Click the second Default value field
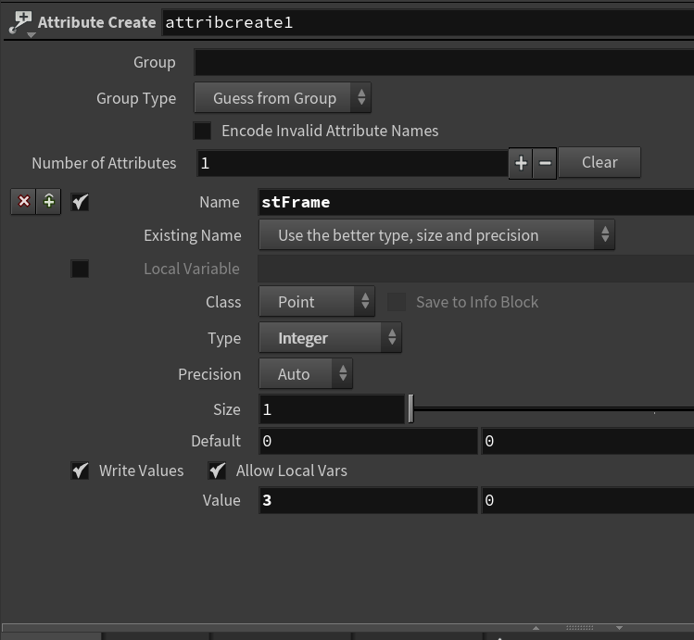Screen dimensions: 694x640 point(587,441)
